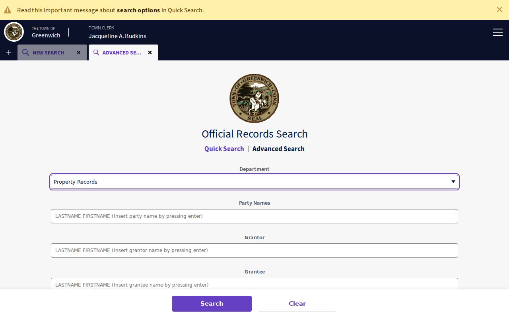509x318 pixels.
Task: Close the ADVANCED SE... tab
Action: [150, 52]
